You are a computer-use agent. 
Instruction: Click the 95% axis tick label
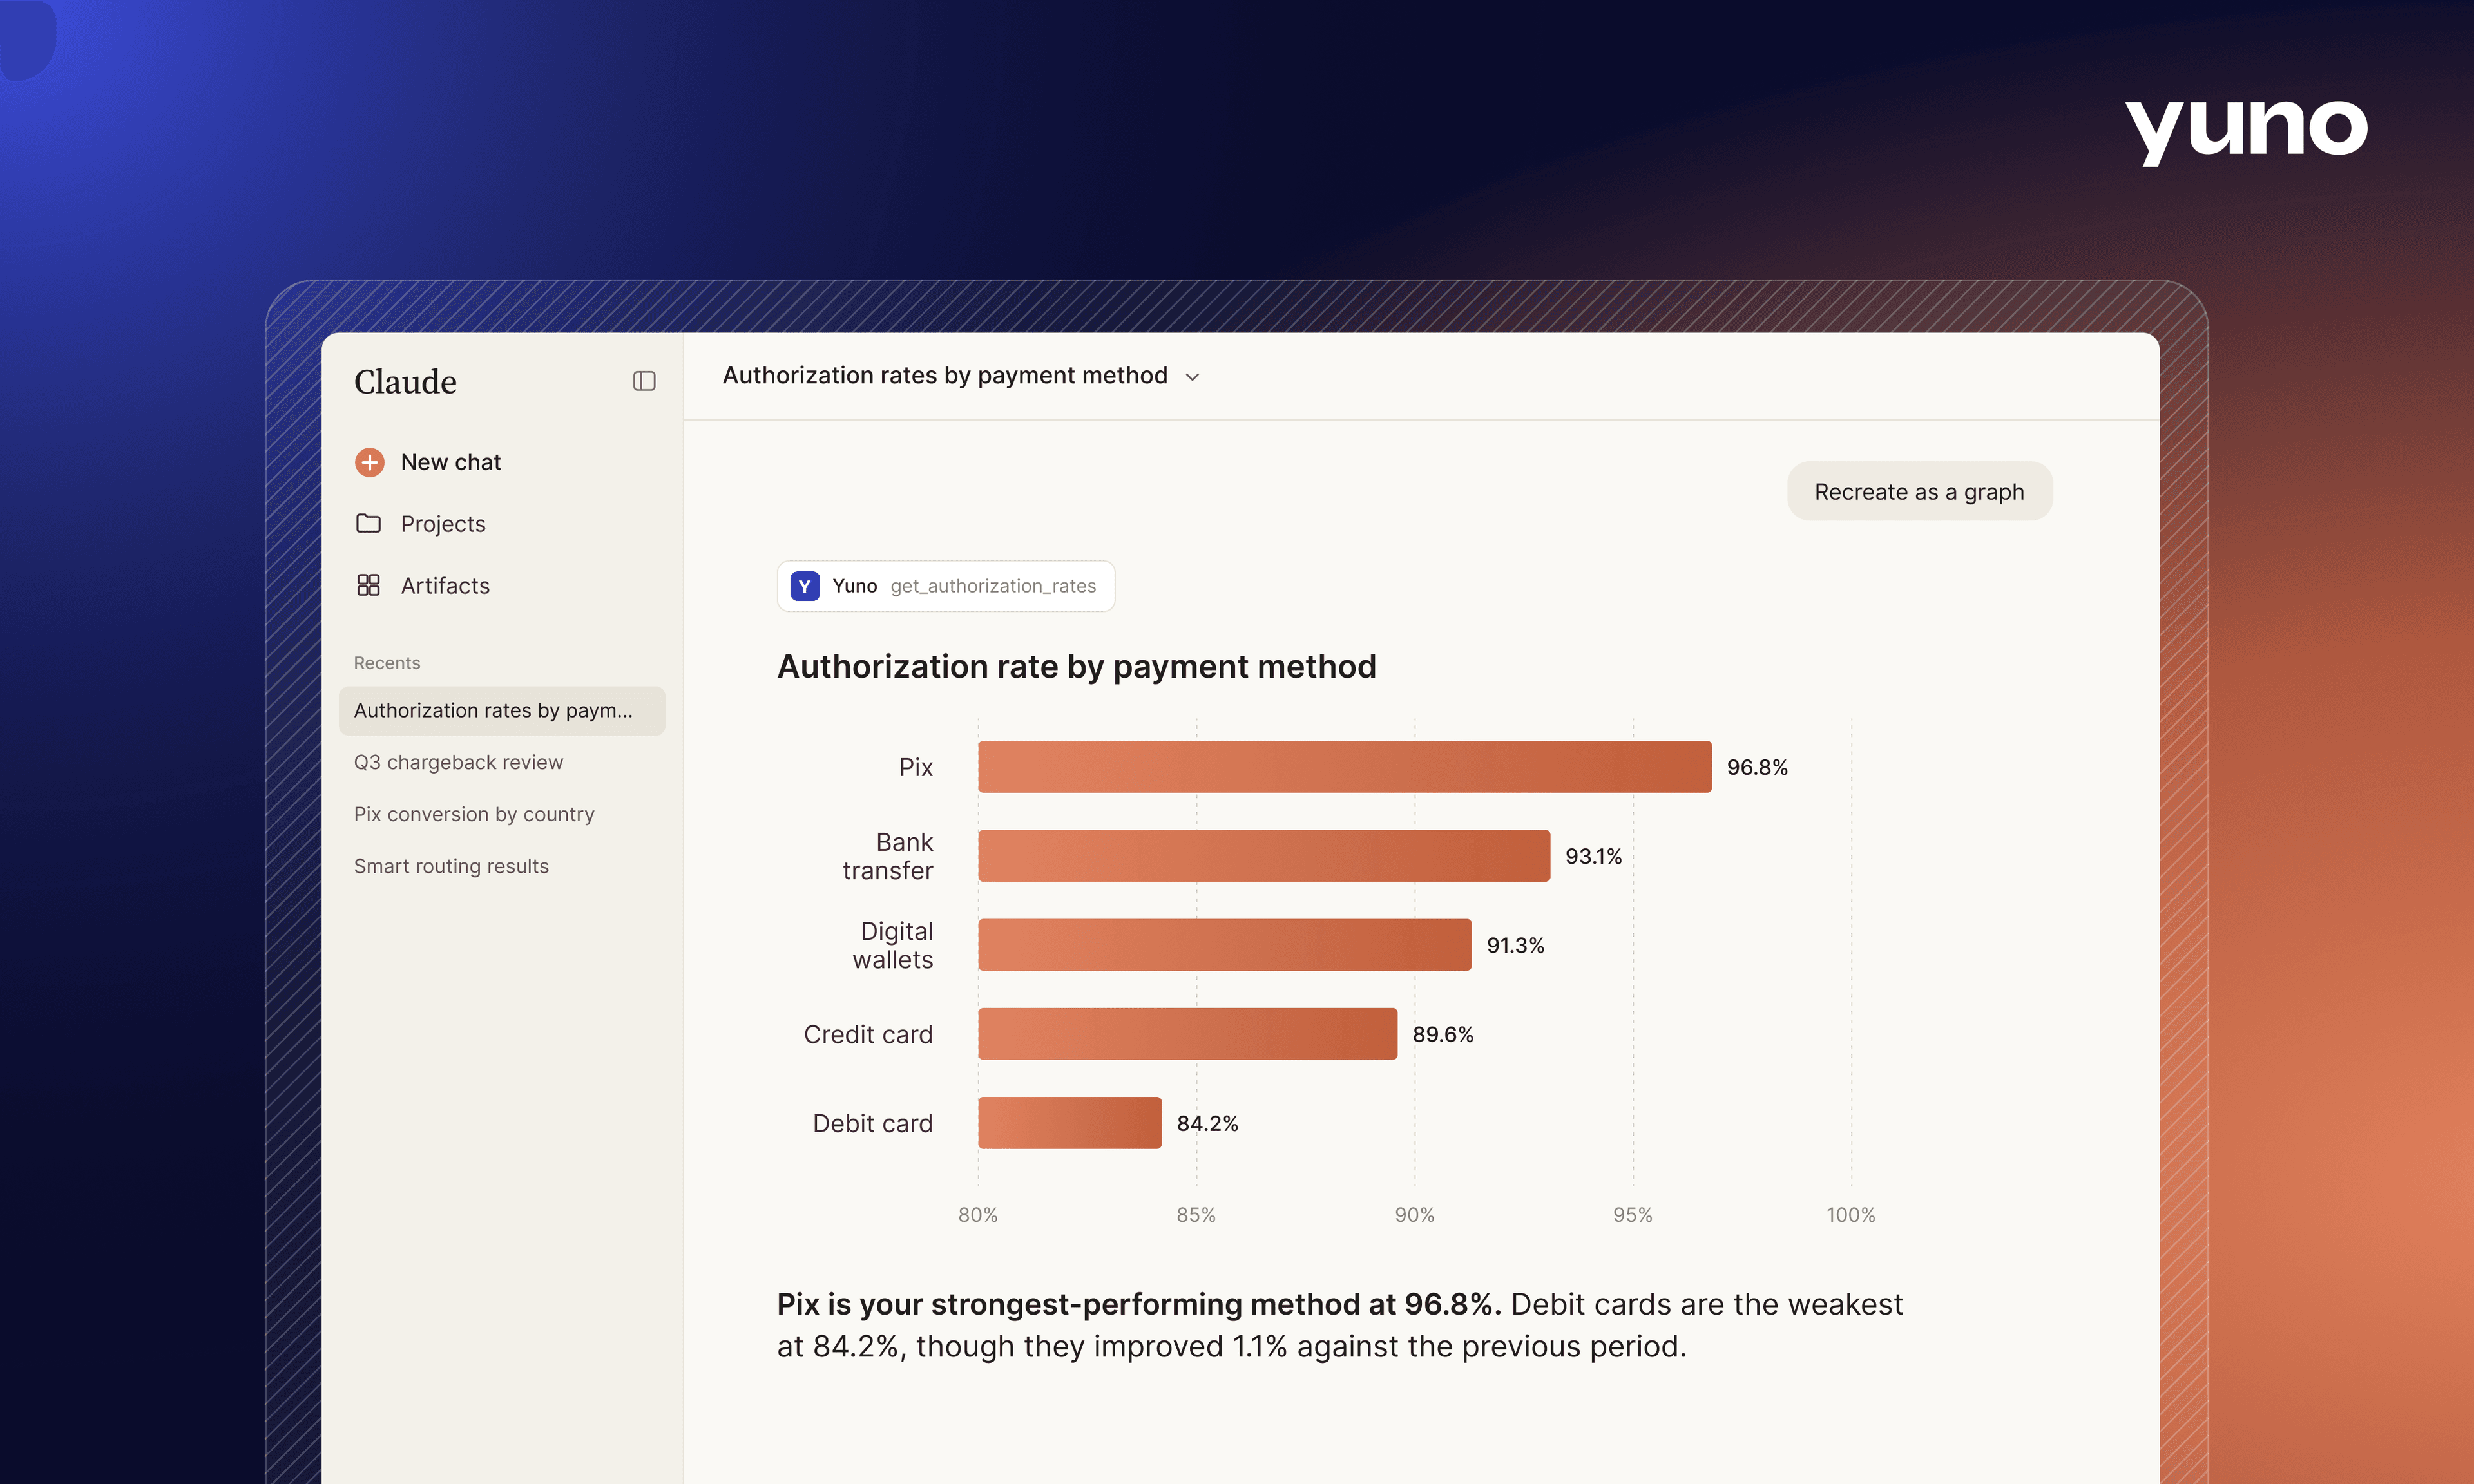click(1632, 1214)
